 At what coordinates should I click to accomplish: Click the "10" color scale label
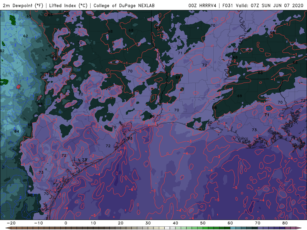click(x=93, y=223)
